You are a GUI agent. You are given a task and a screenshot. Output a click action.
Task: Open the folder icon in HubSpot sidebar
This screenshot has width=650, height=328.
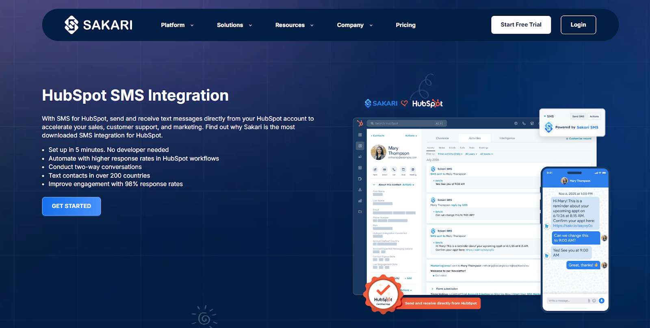360,212
